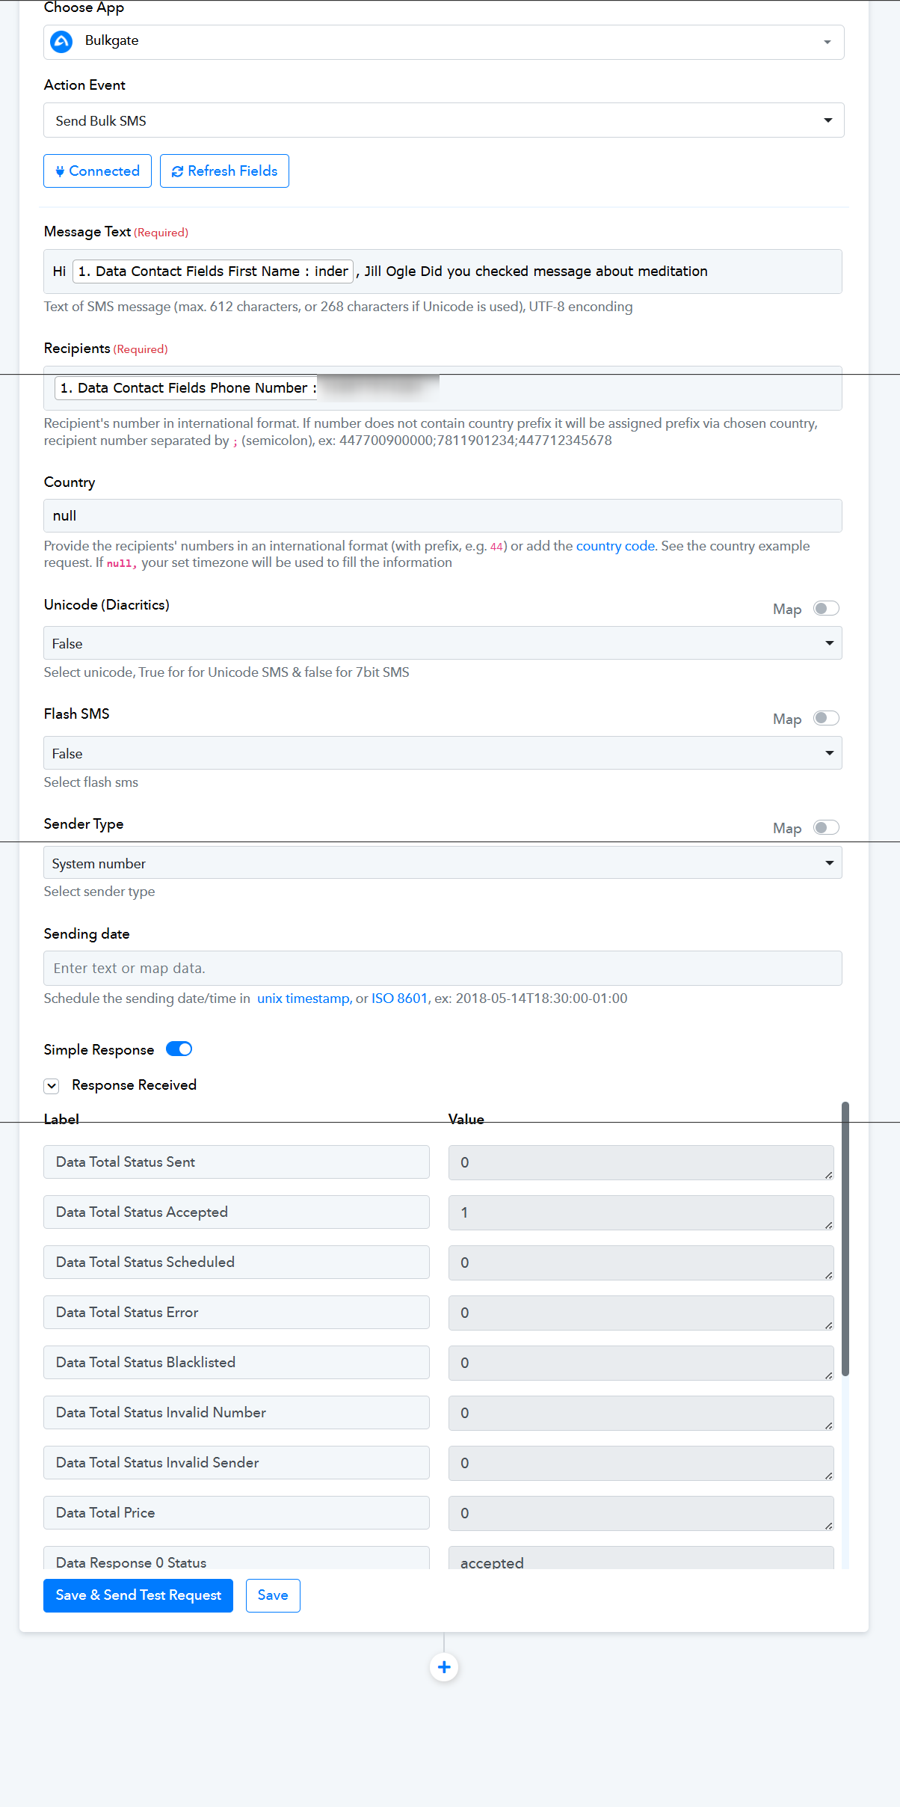
Task: Click the Sending date input field
Action: [x=443, y=968]
